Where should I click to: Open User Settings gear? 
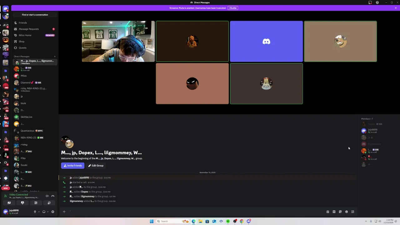click(x=53, y=212)
